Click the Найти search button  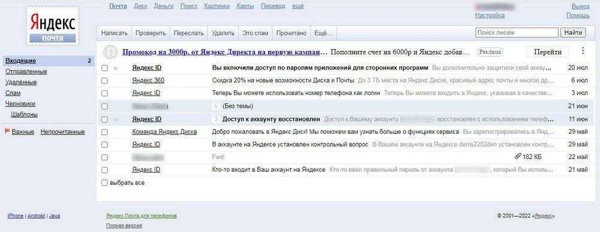coord(573,33)
